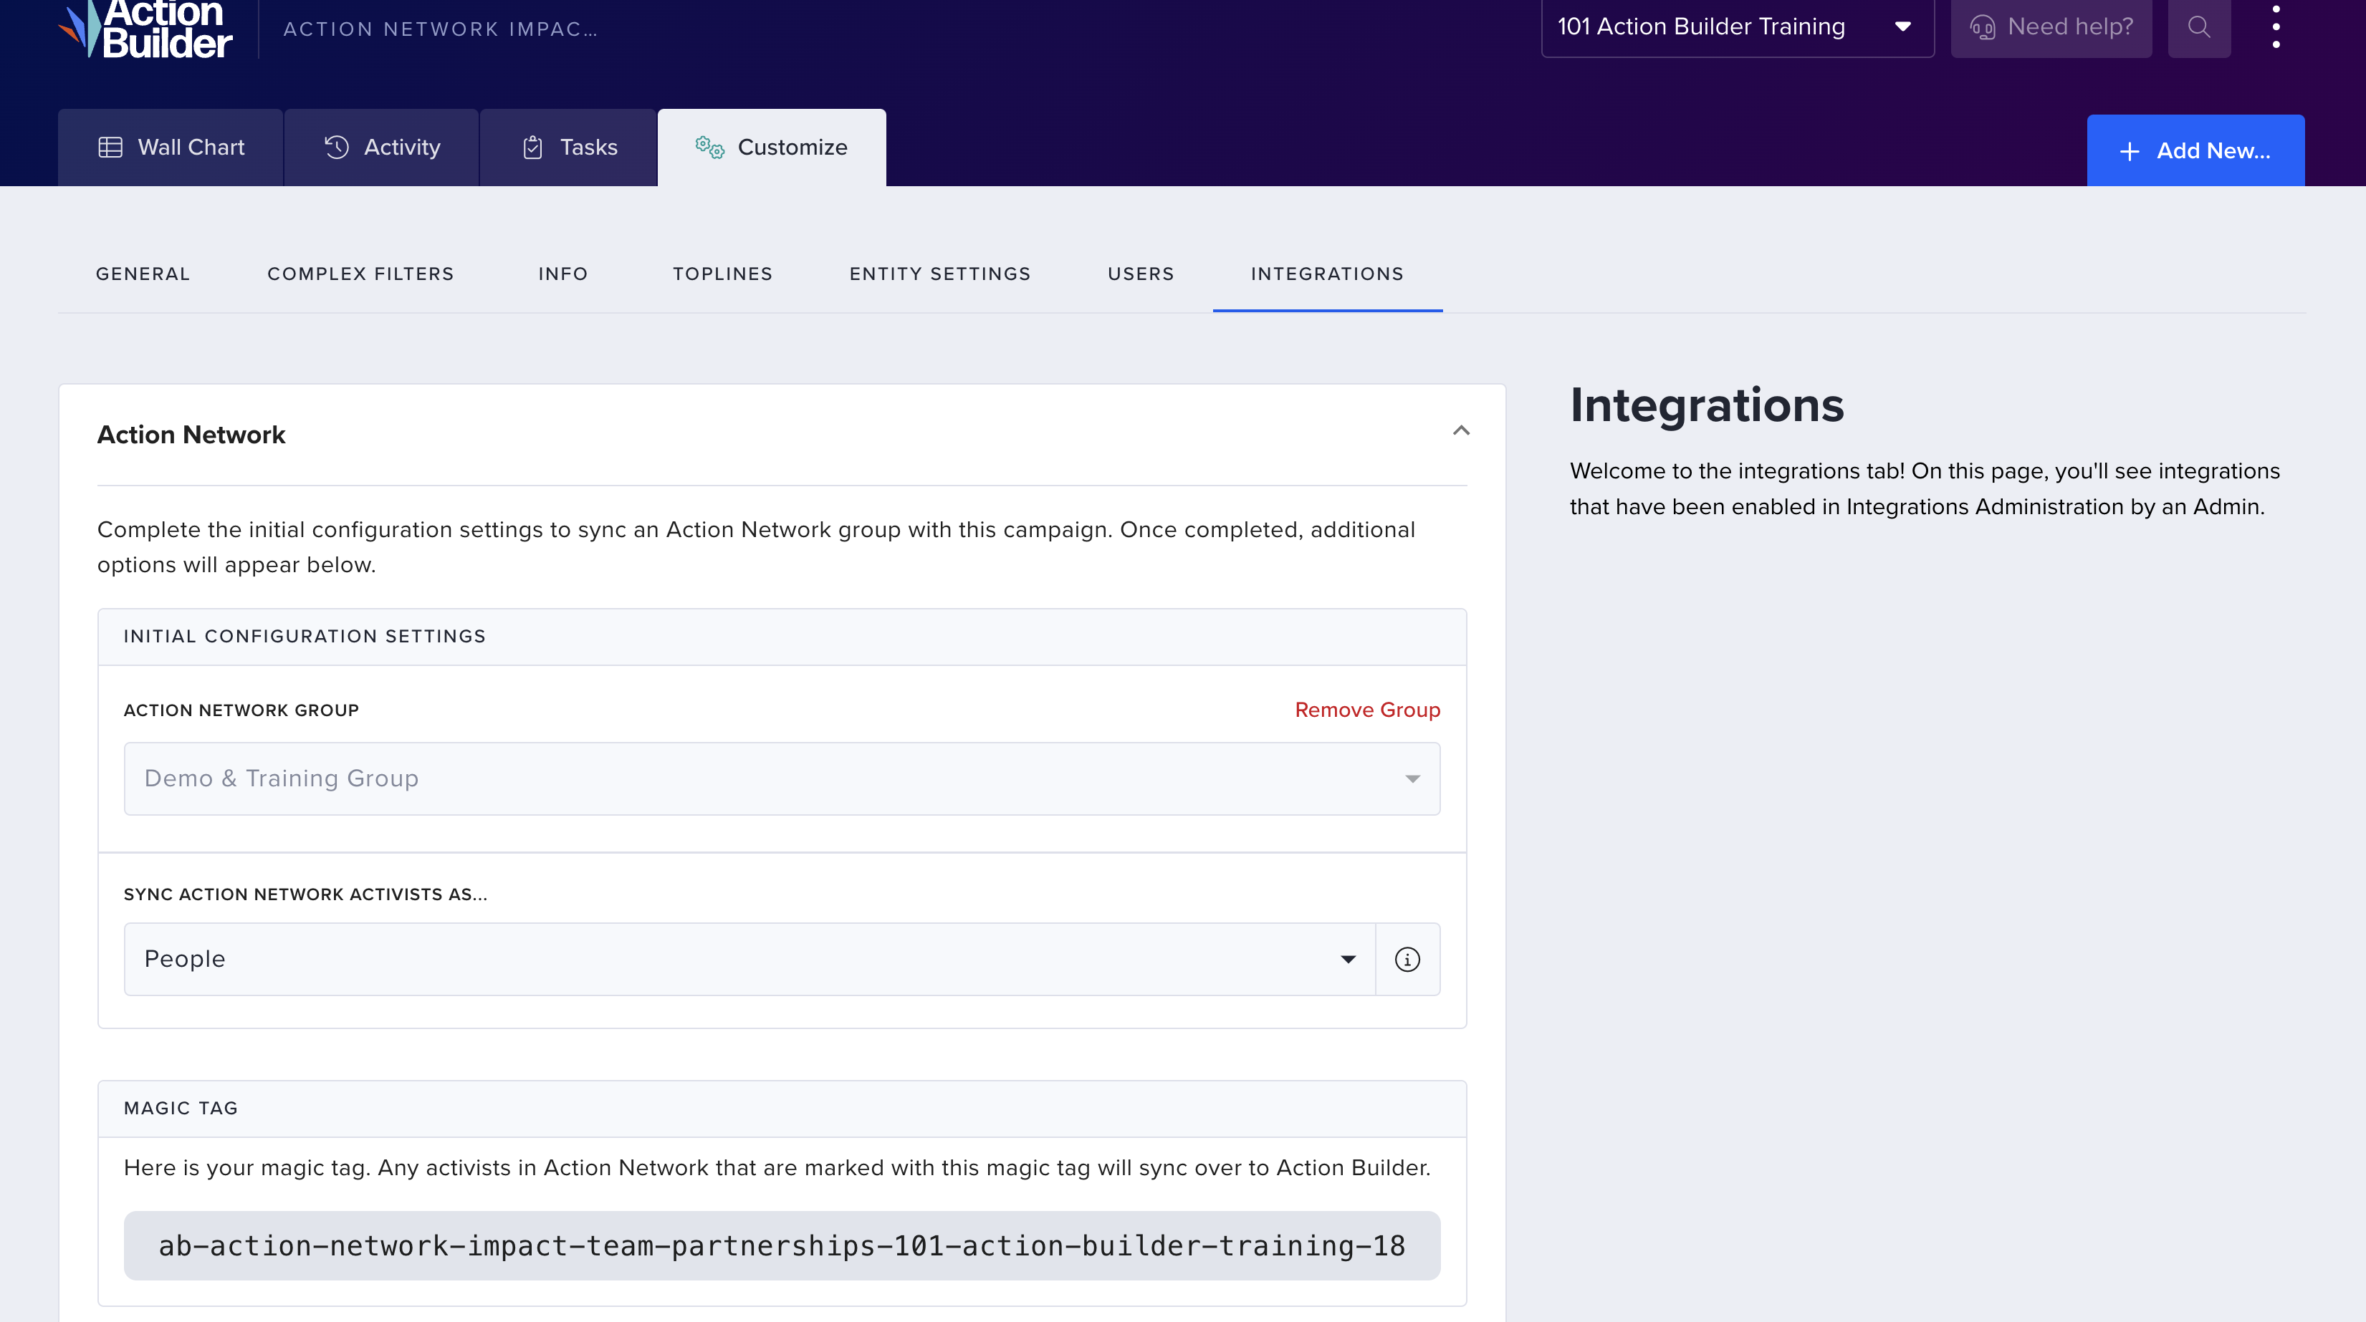
Task: Collapse the Action Network section chevron
Action: point(1461,430)
